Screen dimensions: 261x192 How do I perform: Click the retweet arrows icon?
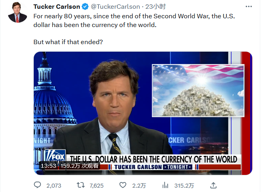(79, 185)
